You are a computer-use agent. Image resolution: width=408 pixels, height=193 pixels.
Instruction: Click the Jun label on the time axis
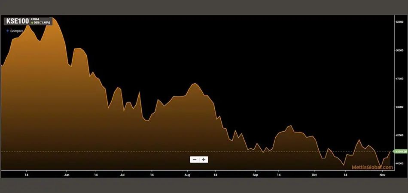coord(67,175)
